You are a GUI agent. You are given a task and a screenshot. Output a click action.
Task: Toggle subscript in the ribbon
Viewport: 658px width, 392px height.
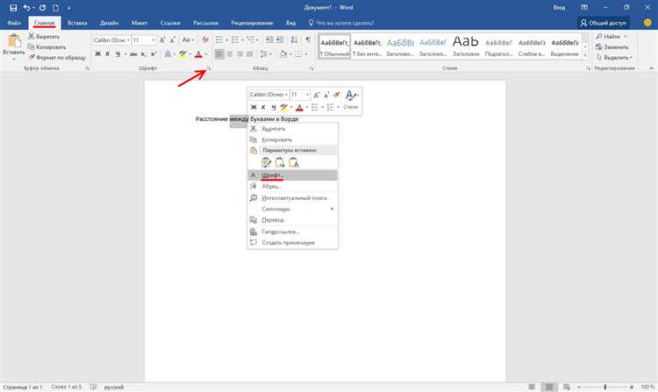[144, 54]
